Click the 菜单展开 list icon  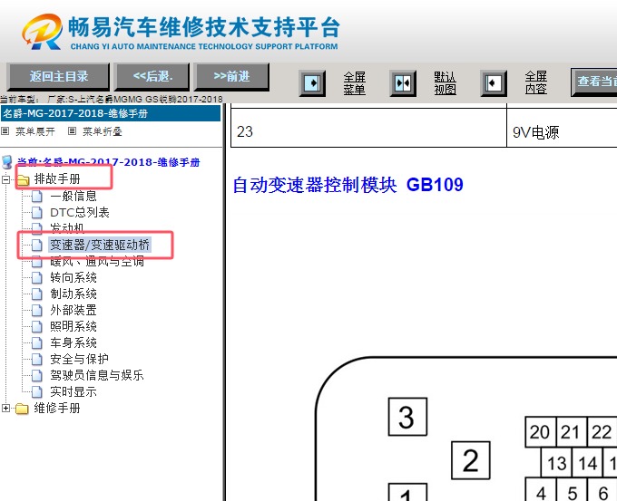tap(5, 130)
